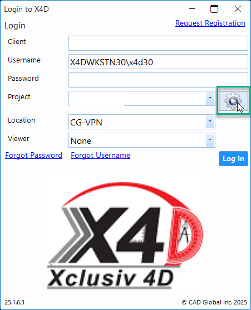Click the None value in Viewer box
Image resolution: width=251 pixels, height=310 pixels.
click(x=81, y=141)
